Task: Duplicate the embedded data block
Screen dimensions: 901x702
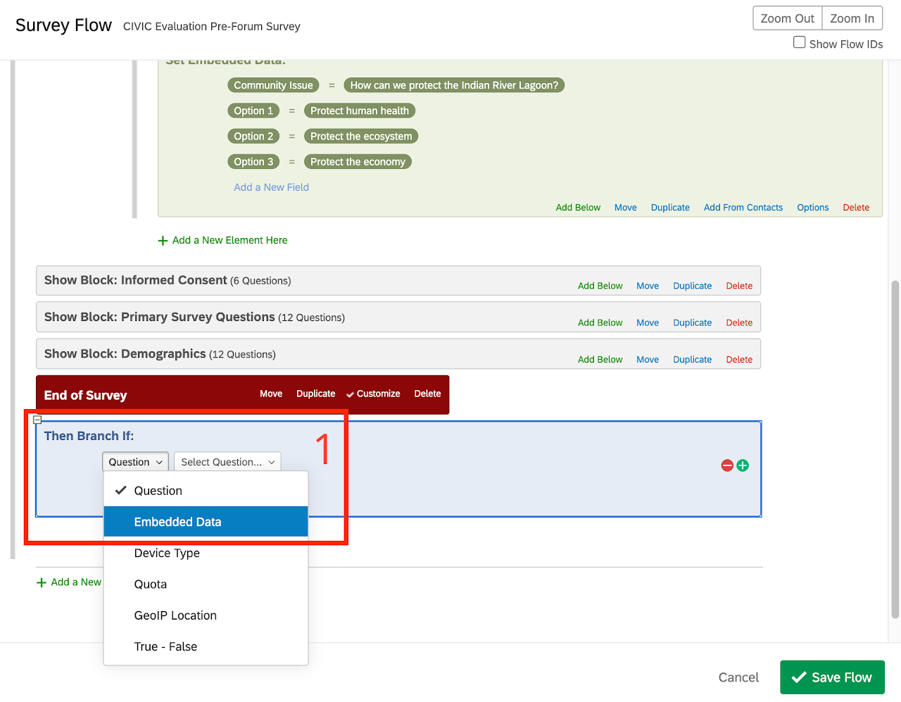Action: click(x=670, y=208)
